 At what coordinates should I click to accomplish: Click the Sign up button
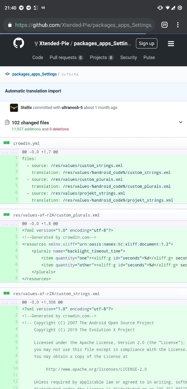pyautogui.click(x=147, y=43)
